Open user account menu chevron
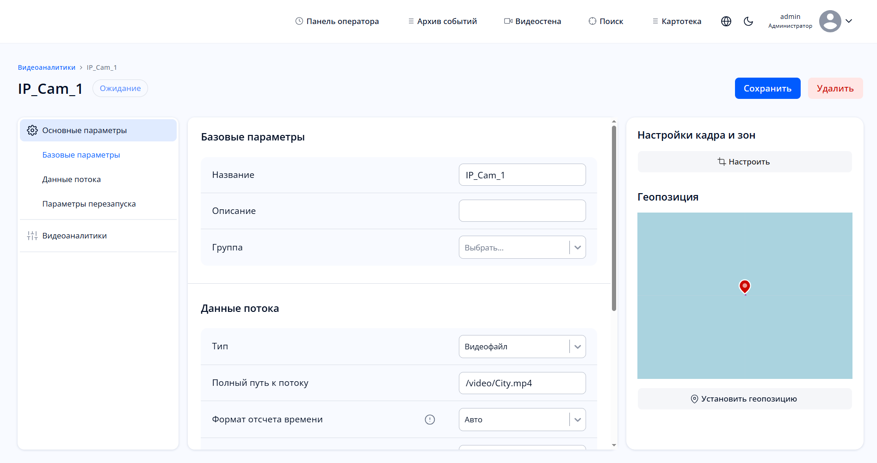 pyautogui.click(x=849, y=21)
